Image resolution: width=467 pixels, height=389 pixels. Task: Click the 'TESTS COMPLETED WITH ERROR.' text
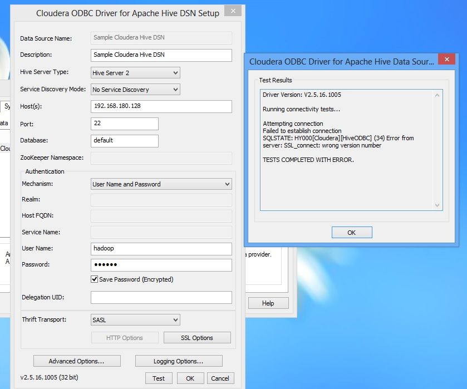(308, 160)
